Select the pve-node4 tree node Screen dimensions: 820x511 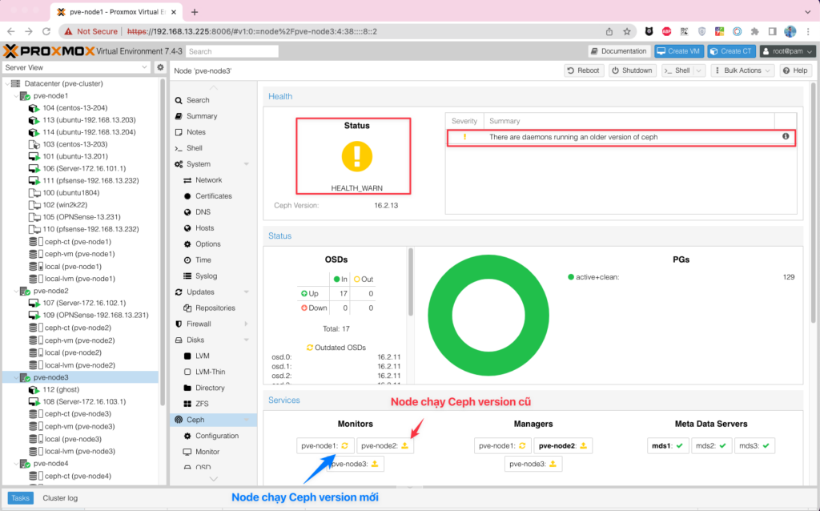pos(50,464)
